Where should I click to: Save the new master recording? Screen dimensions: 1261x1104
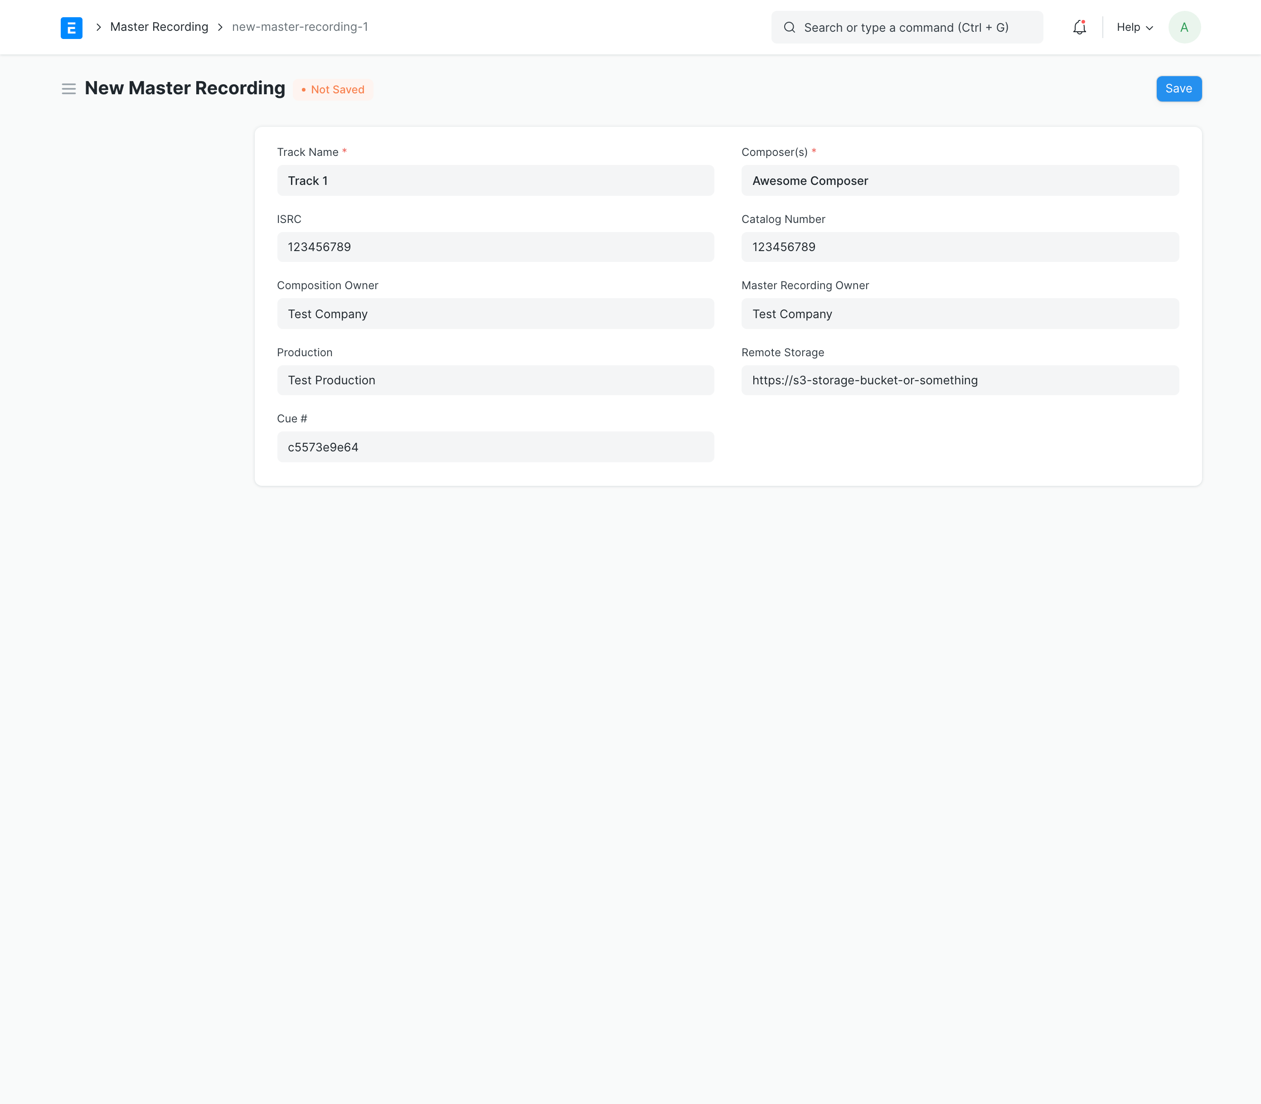click(x=1179, y=89)
